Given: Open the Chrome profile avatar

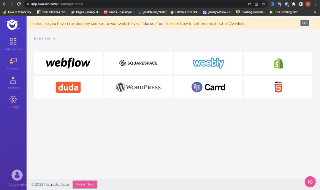Looking at the screenshot, I should 308,4.
